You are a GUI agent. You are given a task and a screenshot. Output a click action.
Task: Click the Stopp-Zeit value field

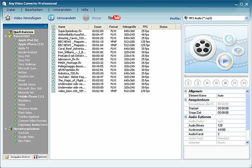click(x=231, y=112)
